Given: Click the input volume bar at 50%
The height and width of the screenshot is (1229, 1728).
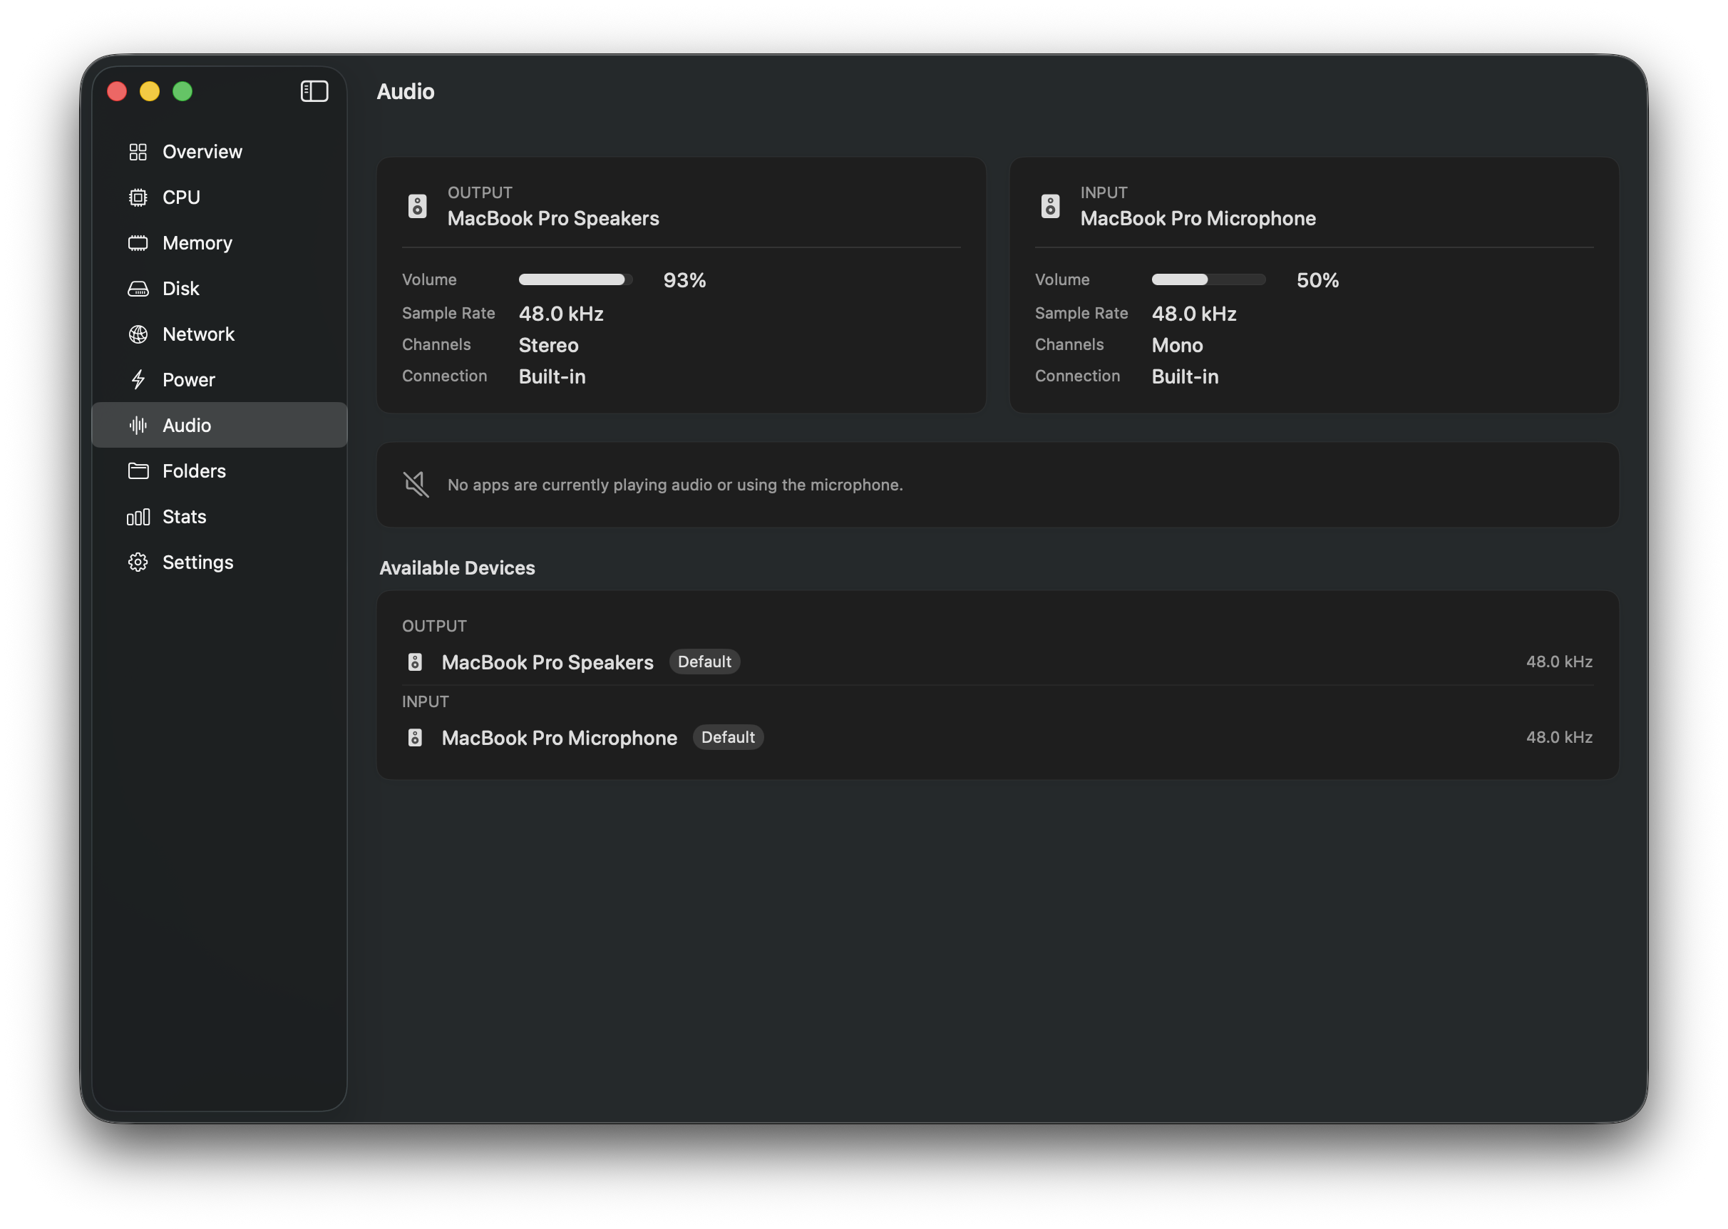Looking at the screenshot, I should 1208,280.
